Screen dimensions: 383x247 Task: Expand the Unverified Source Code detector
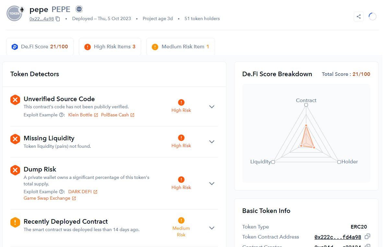212,107
